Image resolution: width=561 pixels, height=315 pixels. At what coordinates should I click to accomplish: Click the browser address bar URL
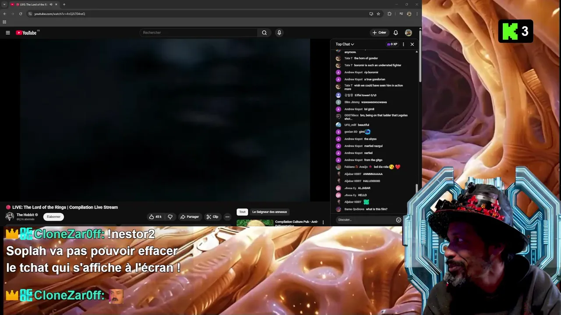[60, 14]
